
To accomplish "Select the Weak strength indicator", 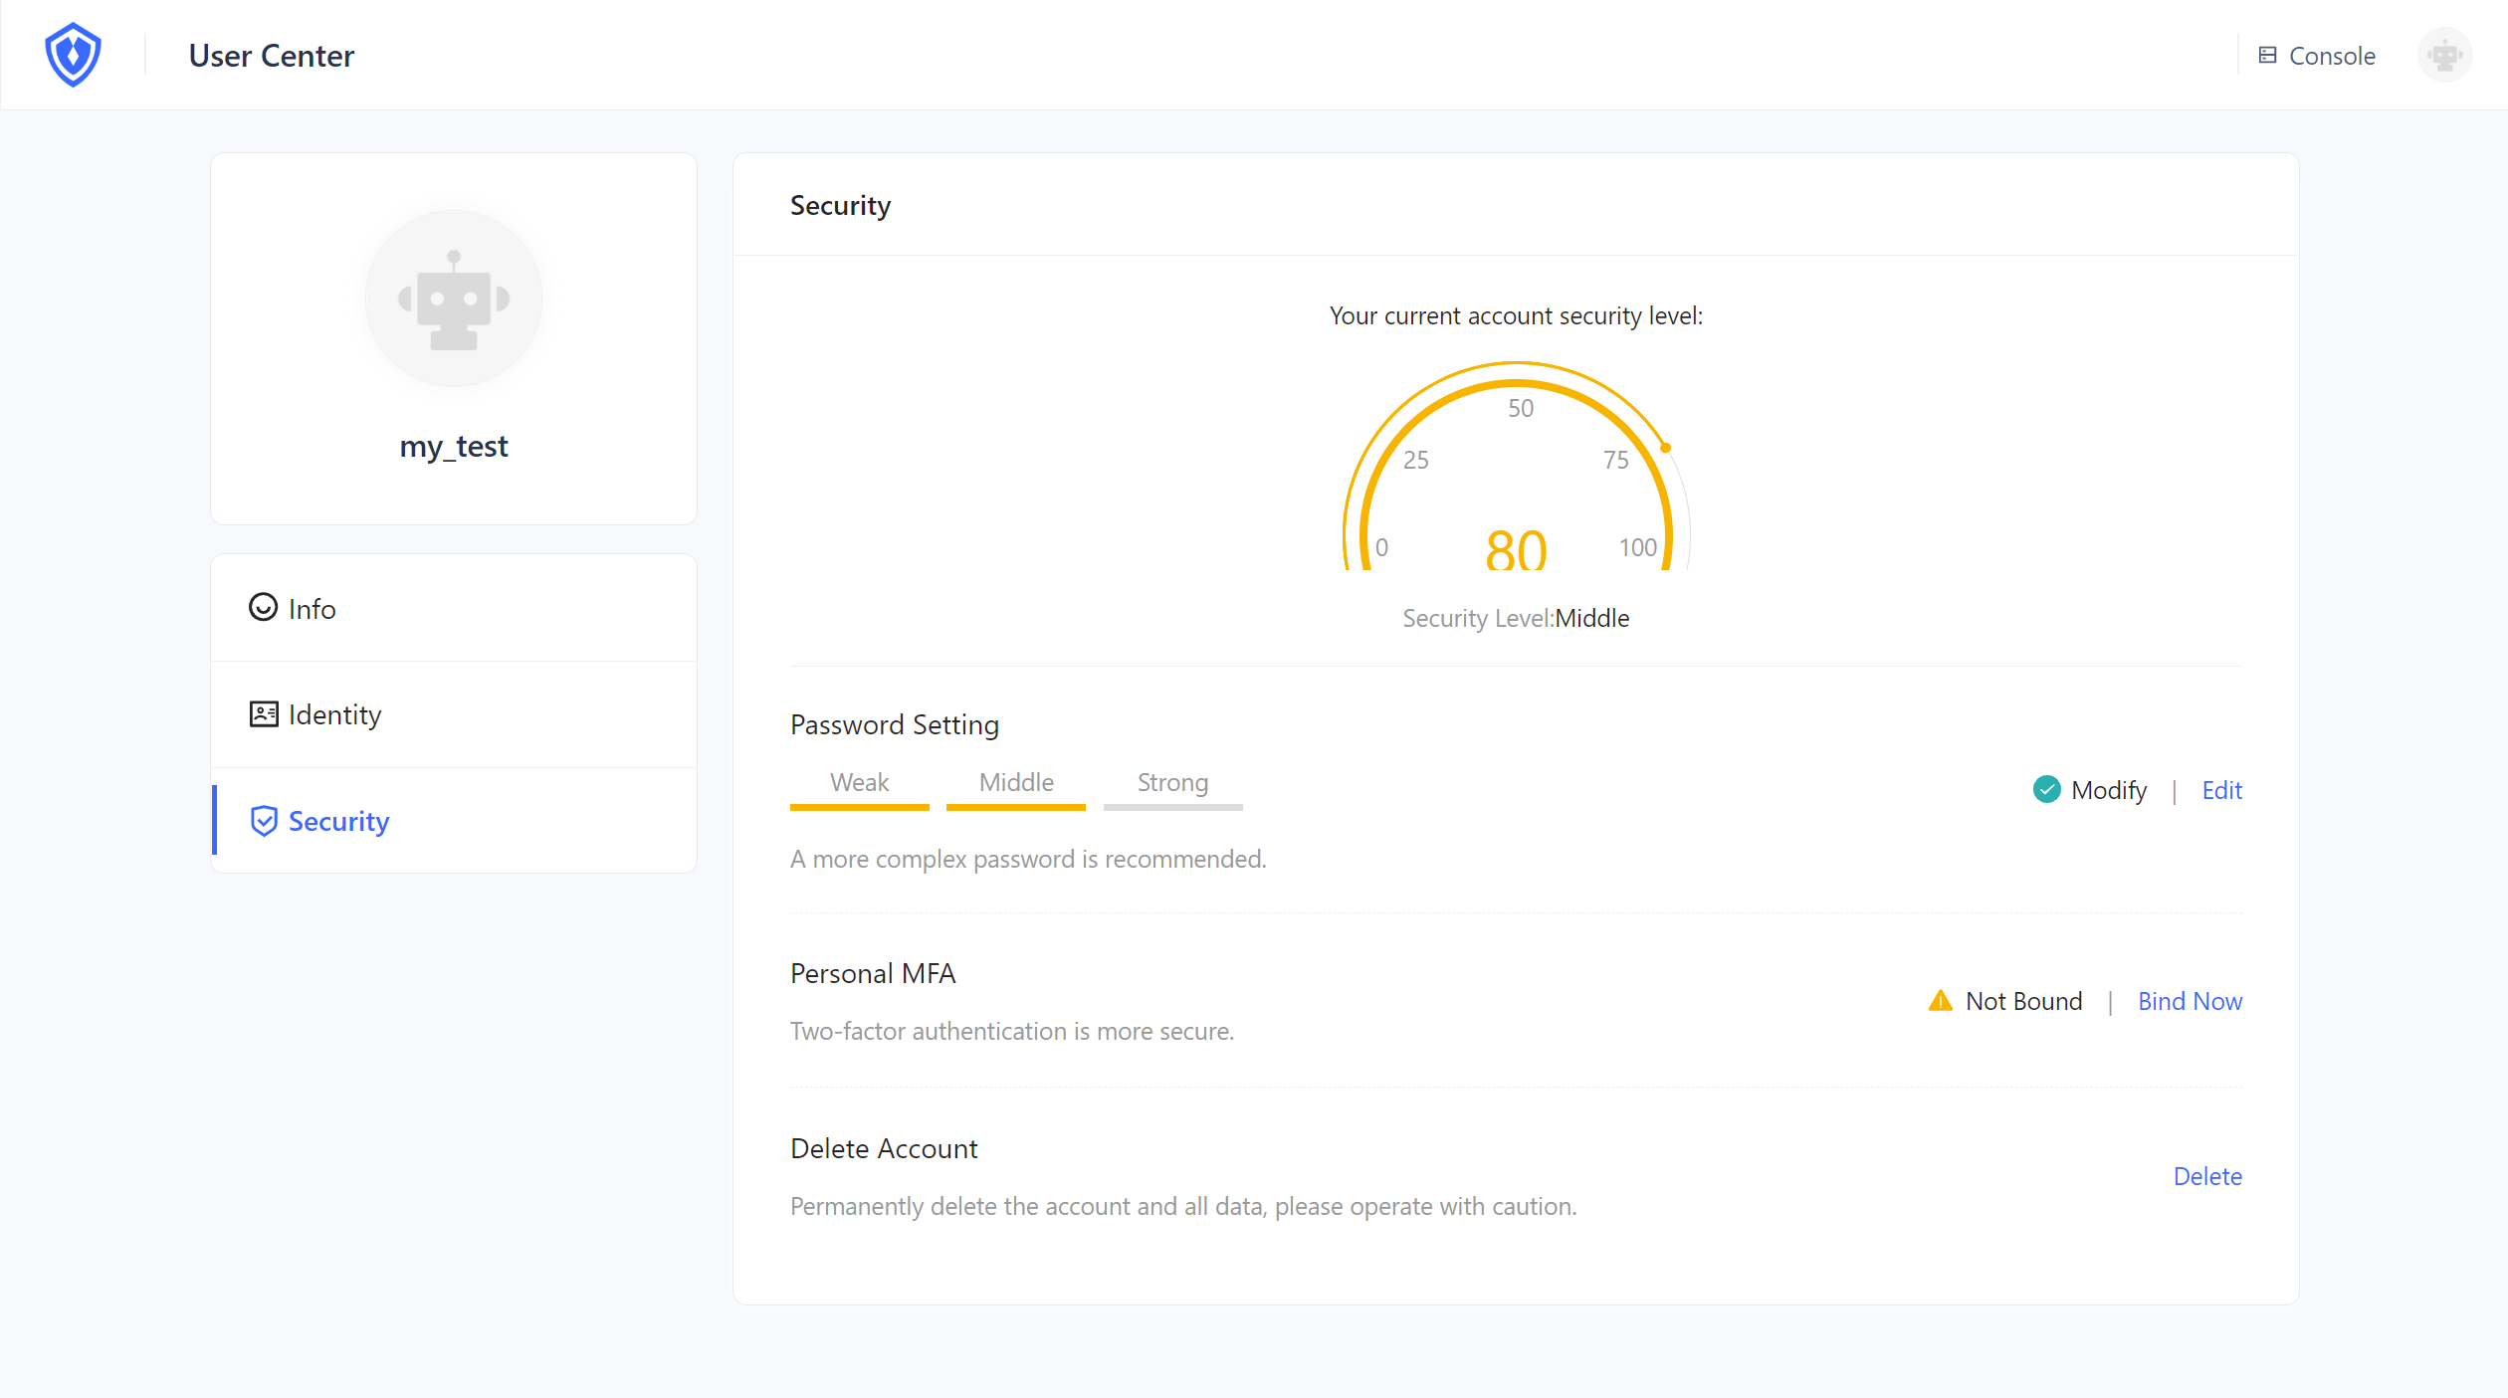I will (859, 782).
